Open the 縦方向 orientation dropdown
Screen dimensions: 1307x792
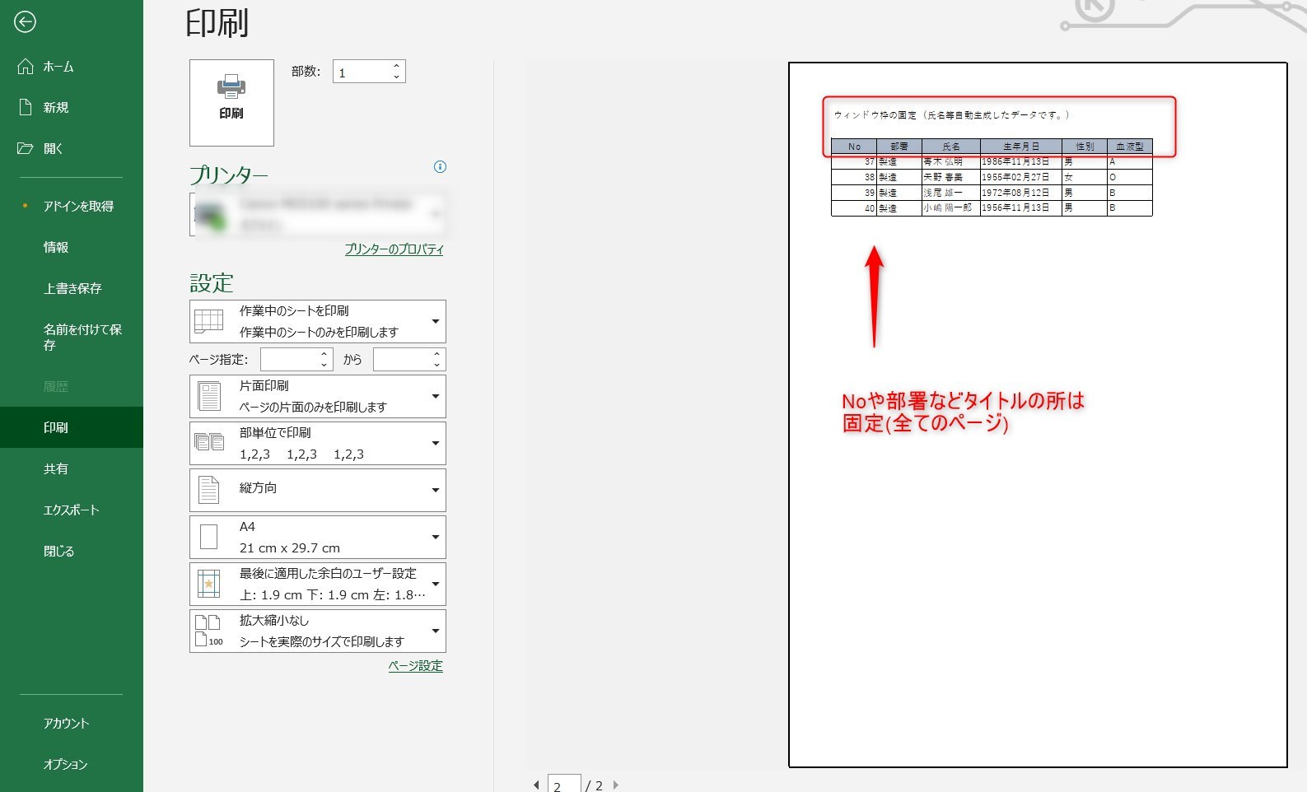[x=318, y=490]
